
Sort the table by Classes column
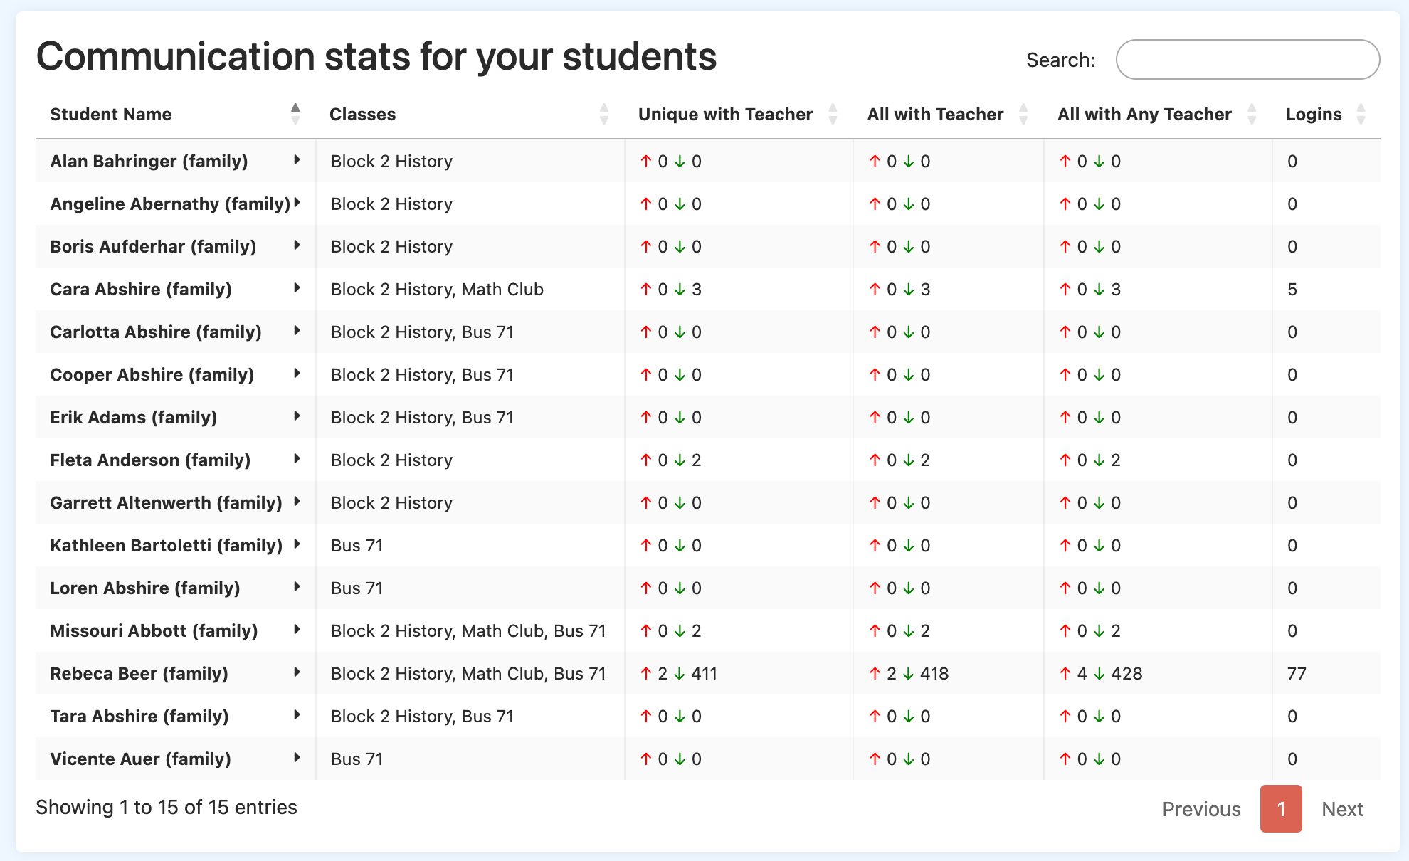pos(603,114)
